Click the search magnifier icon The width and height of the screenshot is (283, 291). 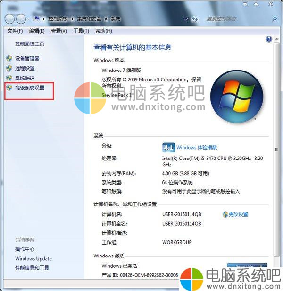coord(275,19)
